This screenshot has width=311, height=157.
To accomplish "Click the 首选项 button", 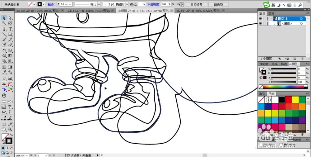I will pos(218,4).
